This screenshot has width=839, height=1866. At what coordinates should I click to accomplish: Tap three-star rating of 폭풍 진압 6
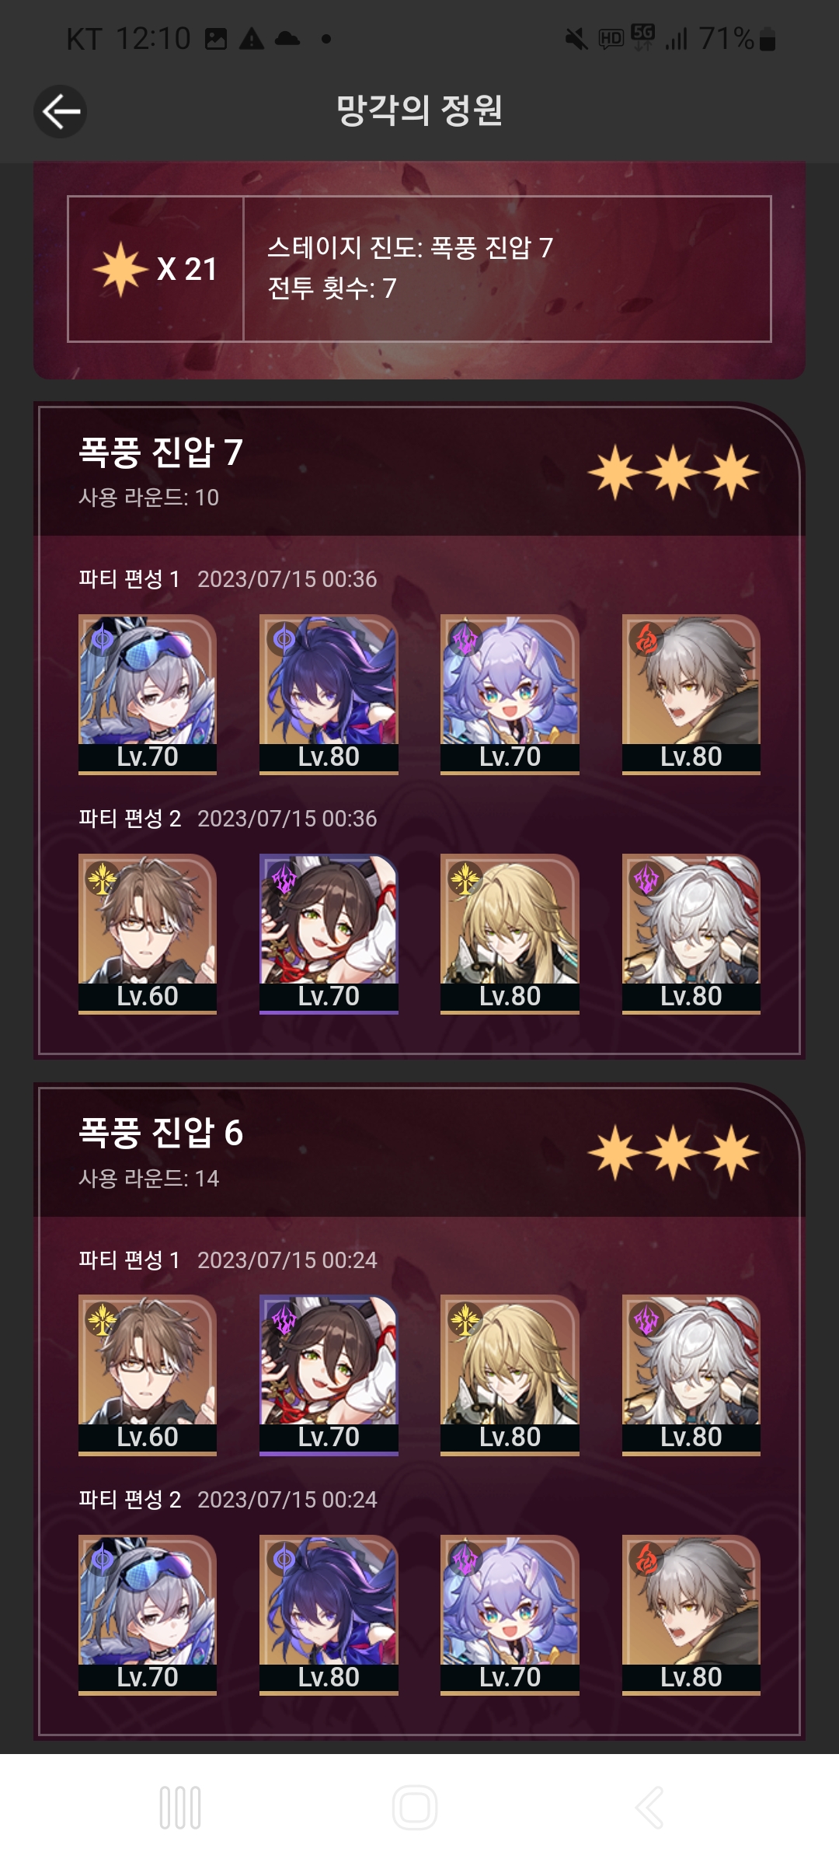pos(673,1152)
